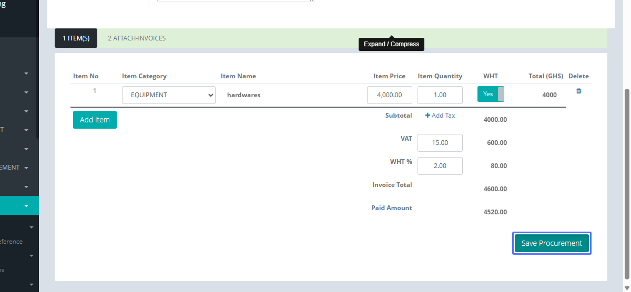Click the scrollbar down arrow at bottom right
Viewport: 631px width, 292px height.
coord(626,288)
